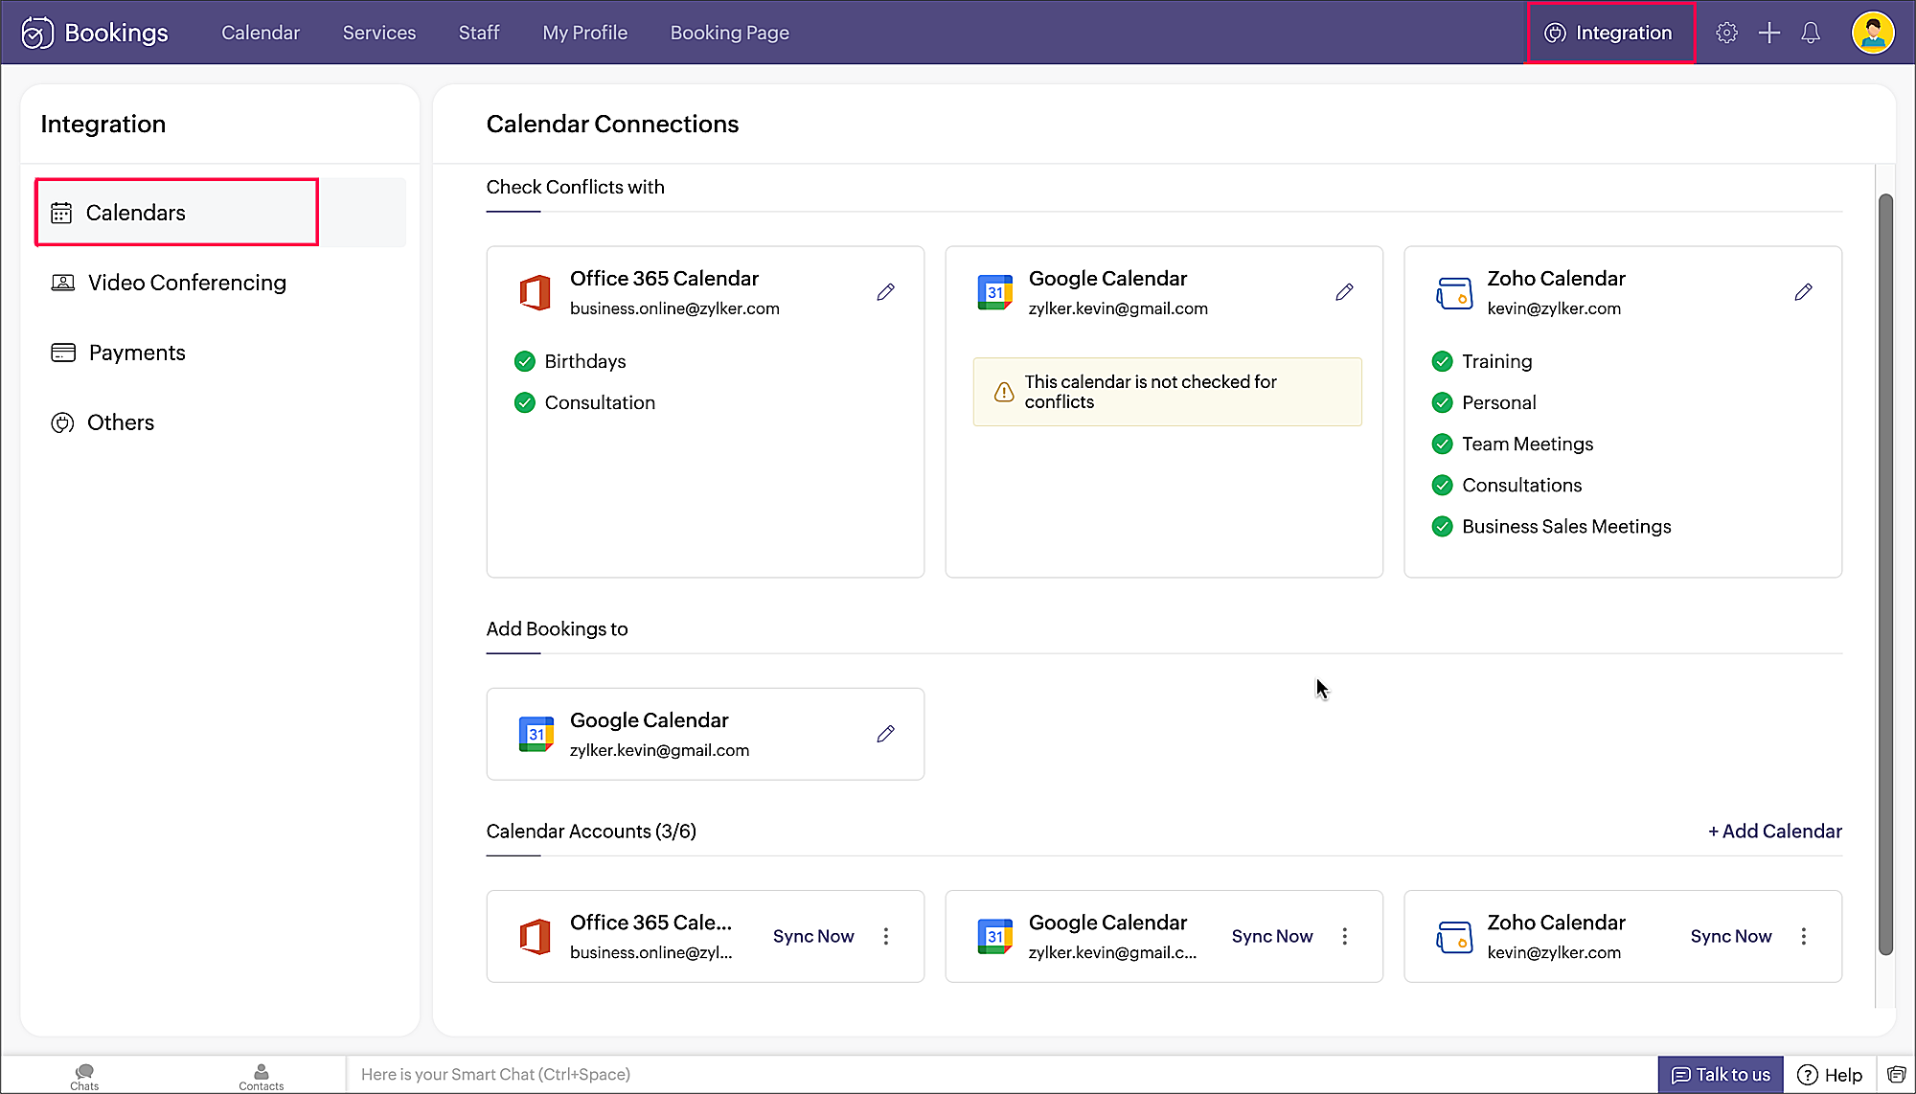Screen dimensions: 1916x1094
Task: Click pencil icon on Zoho Calendar card
Action: point(1803,292)
